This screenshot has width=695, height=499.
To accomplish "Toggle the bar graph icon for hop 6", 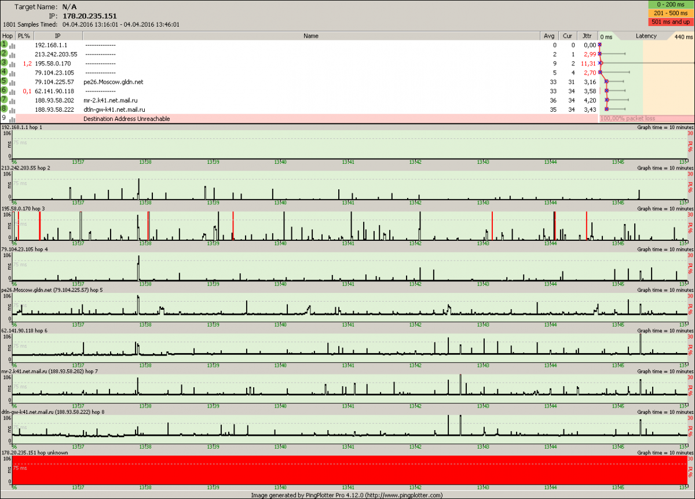I will (12, 91).
